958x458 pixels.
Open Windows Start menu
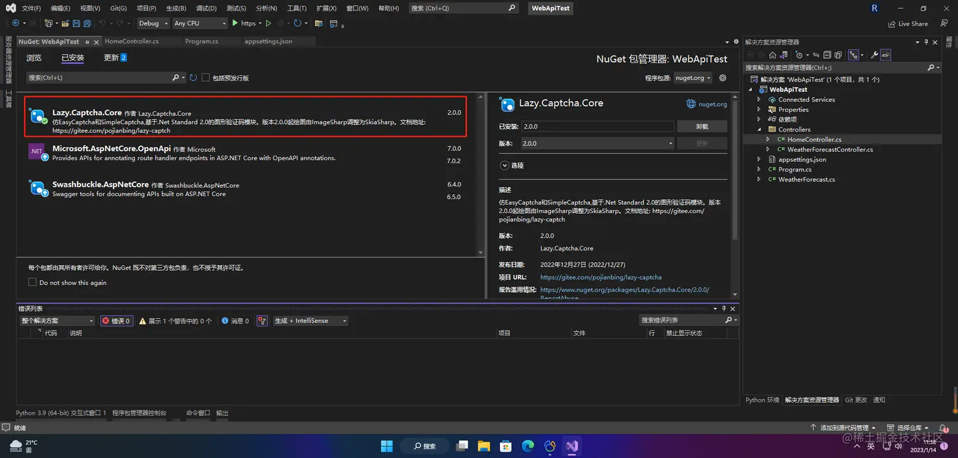(x=386, y=446)
